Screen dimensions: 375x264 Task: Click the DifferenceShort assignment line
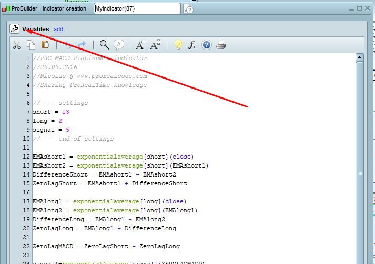(104, 174)
